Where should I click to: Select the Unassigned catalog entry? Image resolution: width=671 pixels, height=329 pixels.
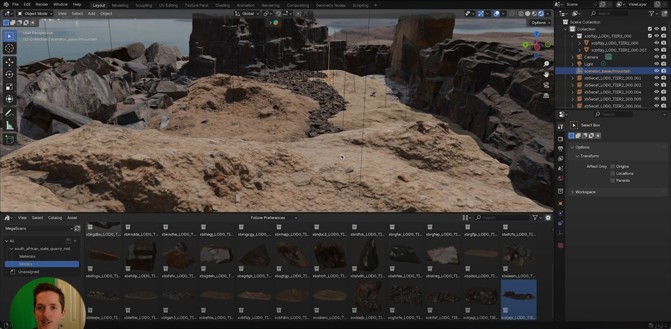29,272
